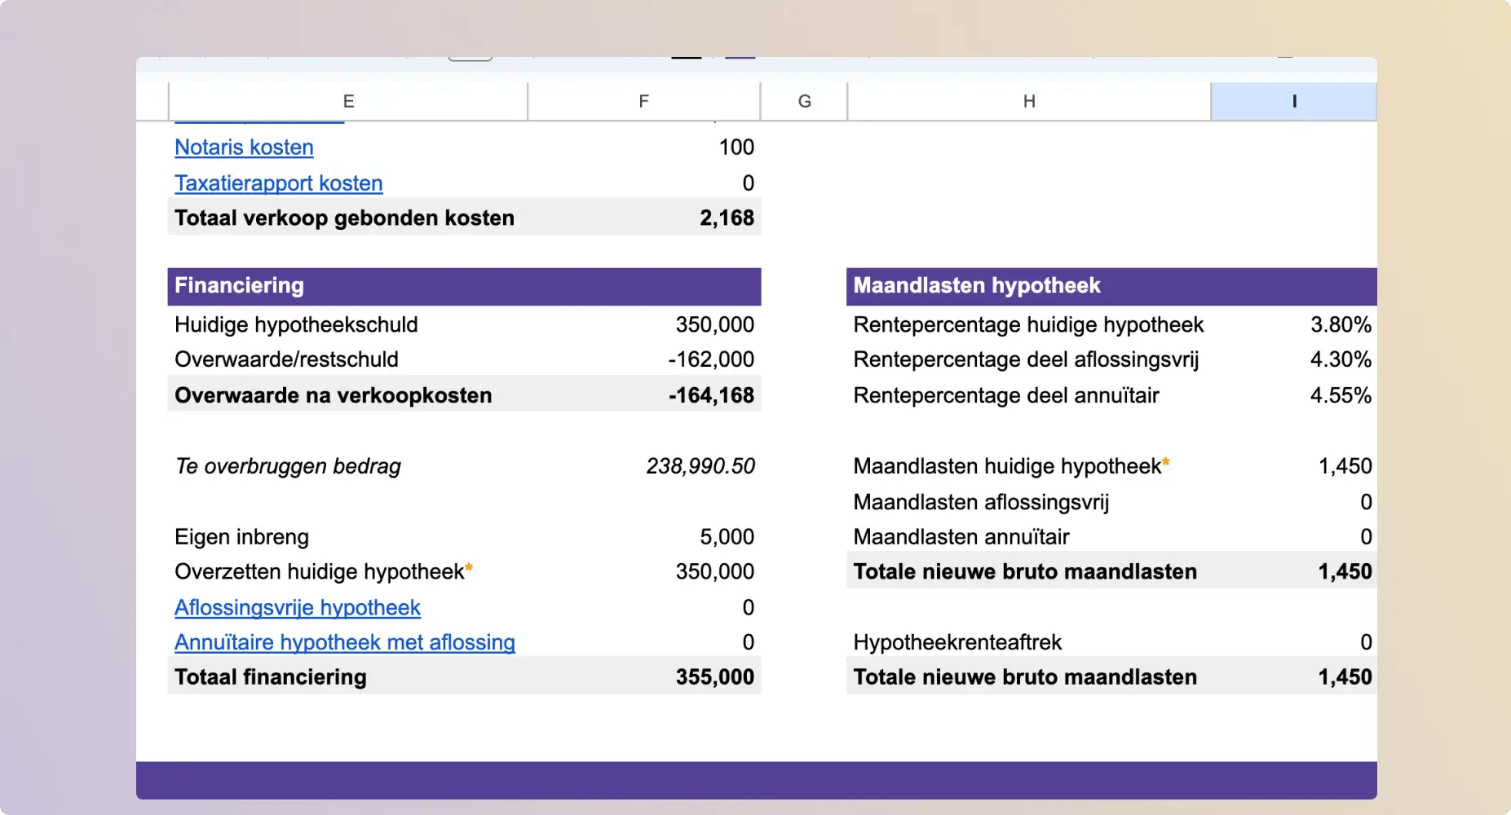Screen dimensions: 1511x815
Task: Select column F header
Action: 644,101
